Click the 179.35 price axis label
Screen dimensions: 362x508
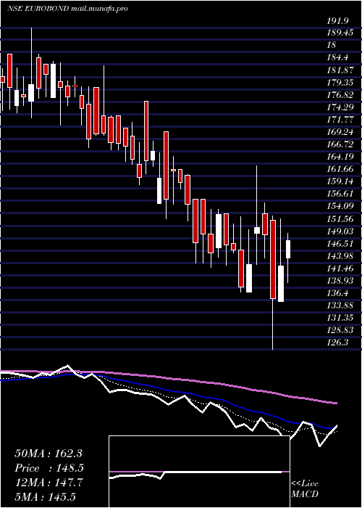pyautogui.click(x=340, y=82)
